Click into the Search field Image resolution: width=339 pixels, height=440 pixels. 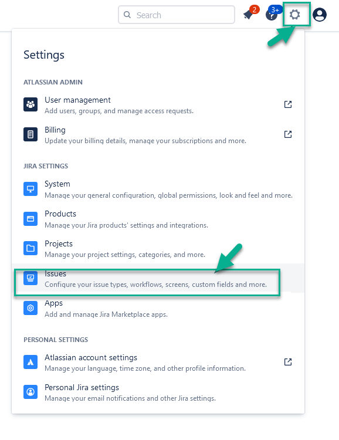(177, 15)
